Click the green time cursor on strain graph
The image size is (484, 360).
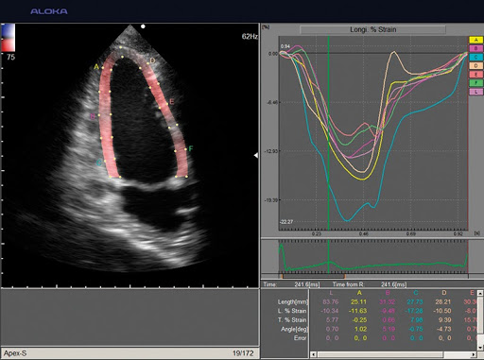point(329,134)
